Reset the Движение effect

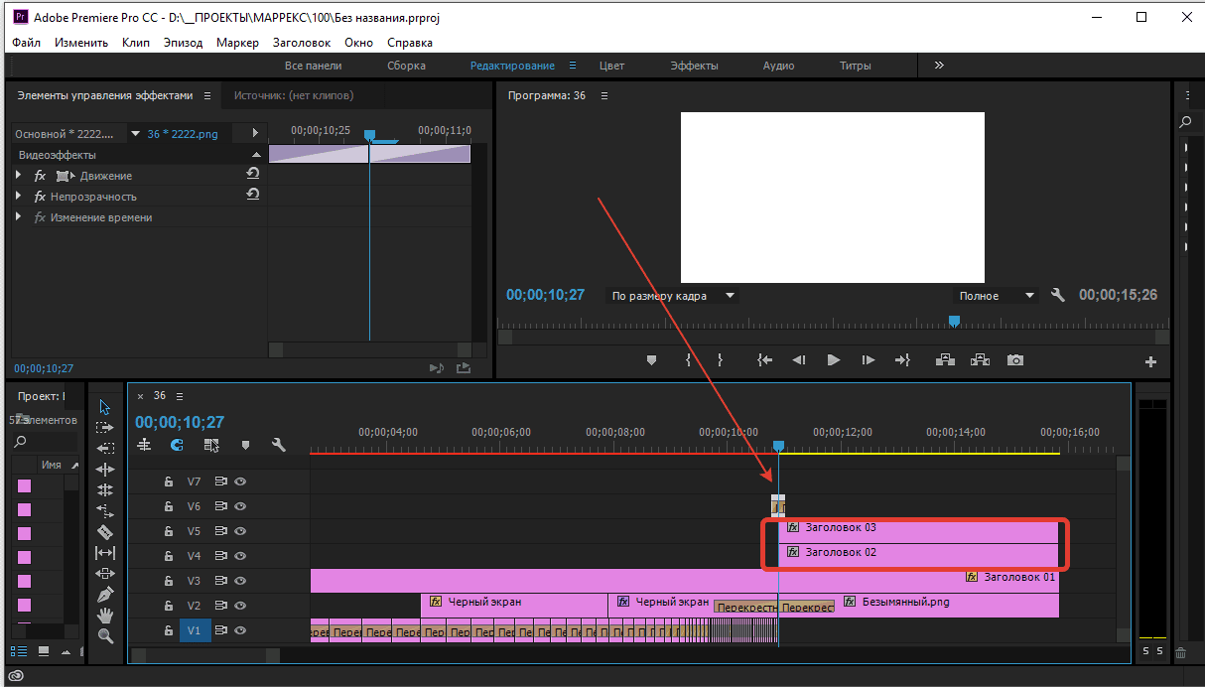pyautogui.click(x=253, y=174)
